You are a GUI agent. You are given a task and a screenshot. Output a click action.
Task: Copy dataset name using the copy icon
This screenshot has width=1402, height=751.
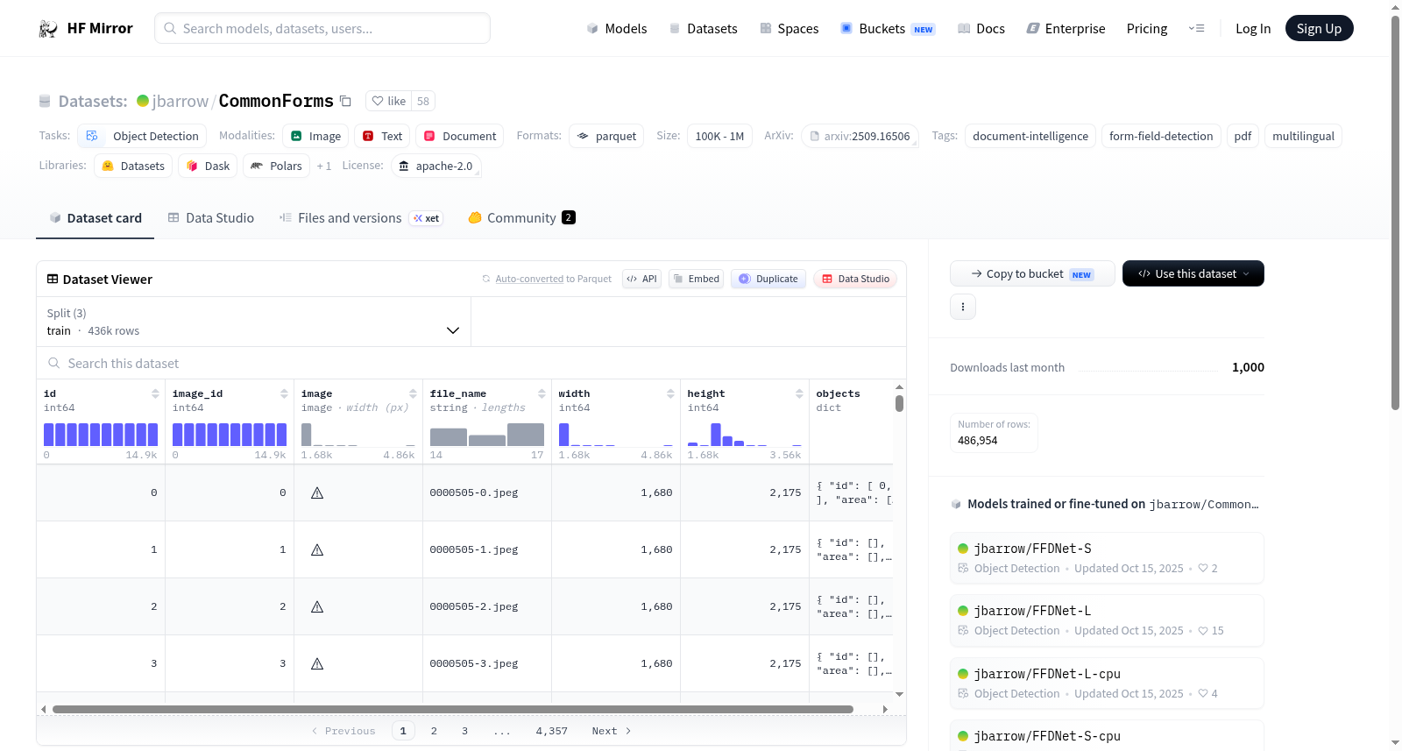[345, 101]
